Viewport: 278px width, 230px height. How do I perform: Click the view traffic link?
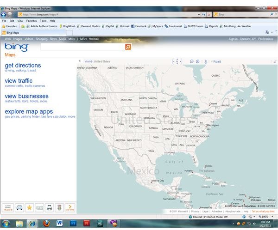pos(19,81)
